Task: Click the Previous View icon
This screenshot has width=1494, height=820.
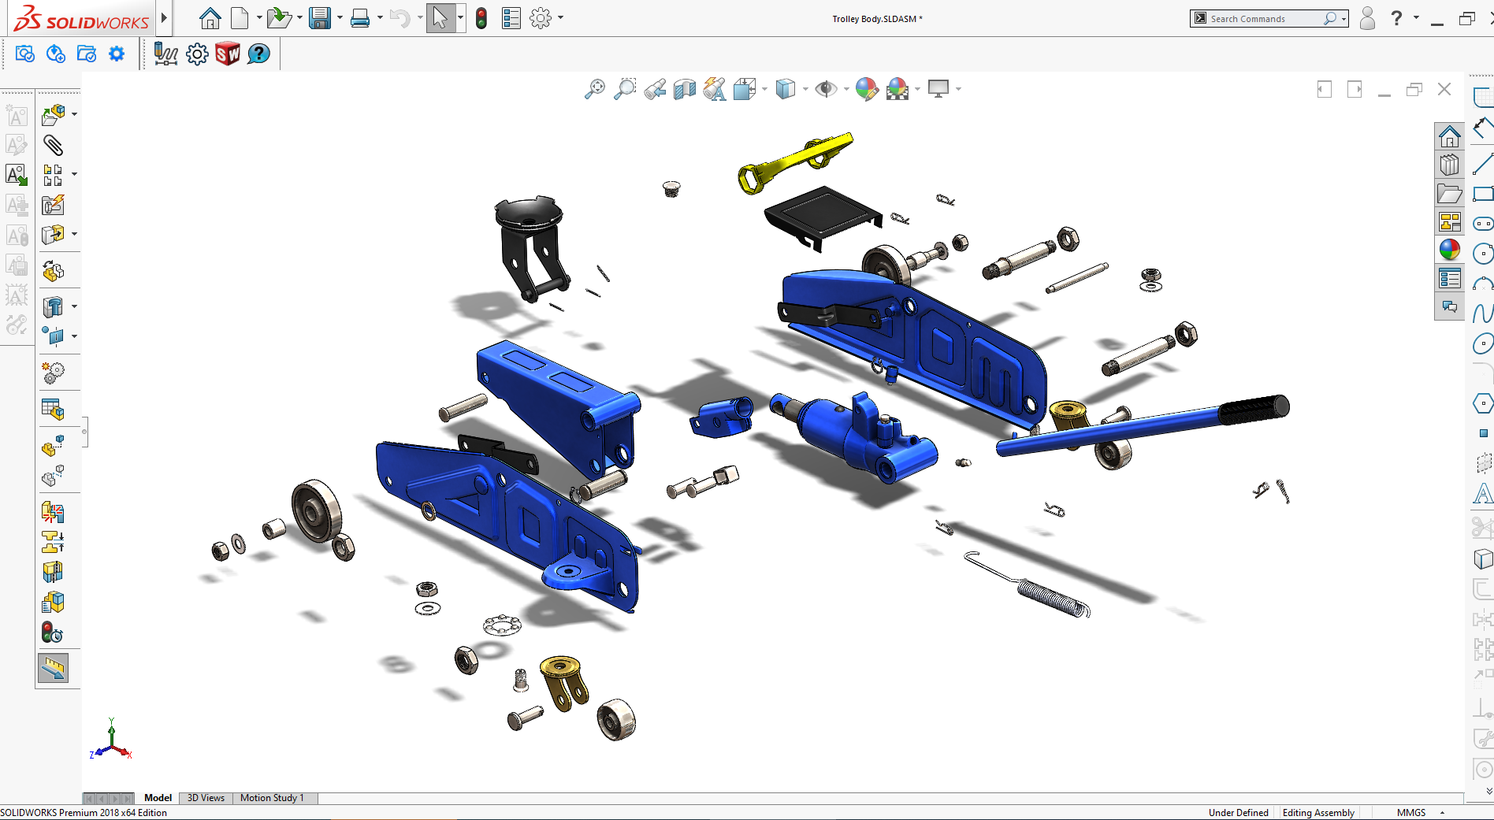Action: (x=655, y=89)
